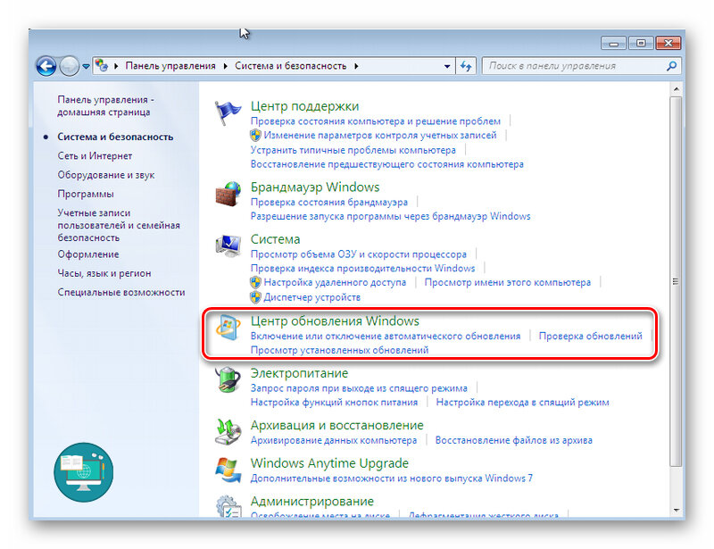Open Система heading link
The image size is (714, 549).
pos(276,239)
